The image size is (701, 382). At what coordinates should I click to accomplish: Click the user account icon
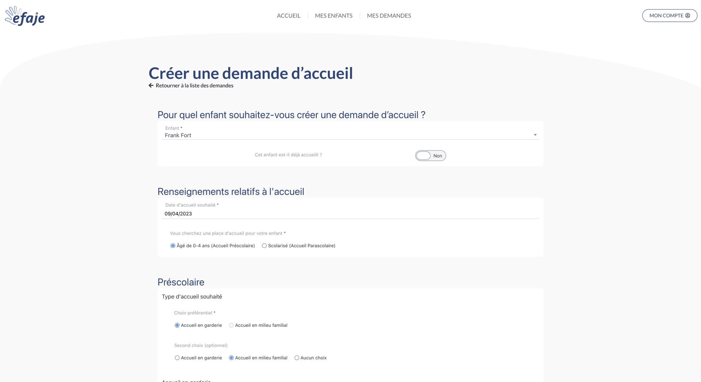[x=687, y=16]
